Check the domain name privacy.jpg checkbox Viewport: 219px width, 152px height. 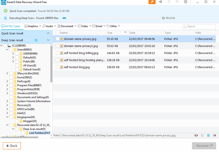pyautogui.click(x=58, y=39)
